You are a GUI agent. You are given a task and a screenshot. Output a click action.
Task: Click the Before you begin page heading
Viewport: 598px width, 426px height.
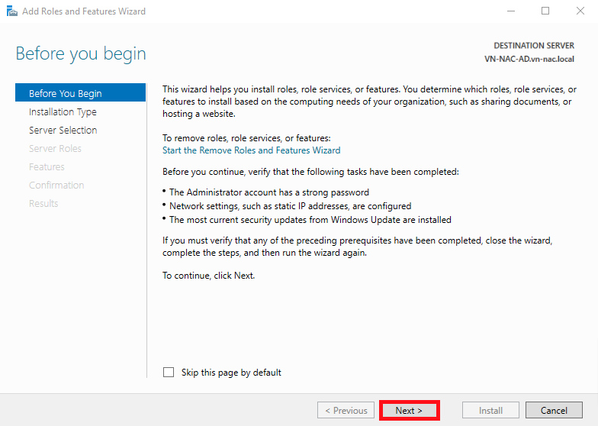[x=81, y=54]
